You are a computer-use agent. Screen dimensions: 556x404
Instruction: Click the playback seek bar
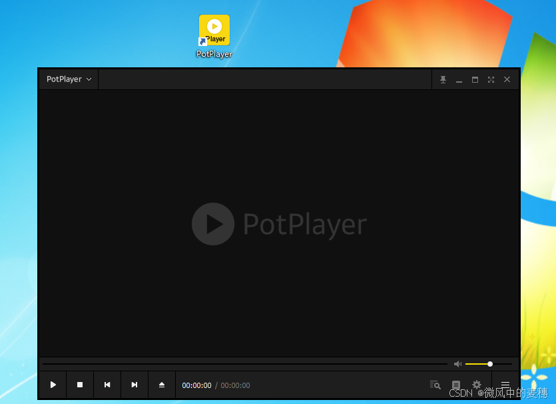[x=244, y=364]
